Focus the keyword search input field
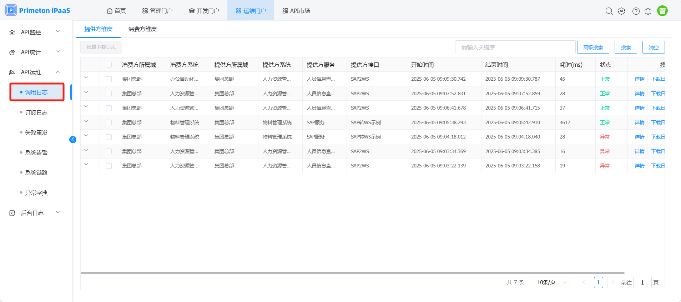 click(x=515, y=47)
